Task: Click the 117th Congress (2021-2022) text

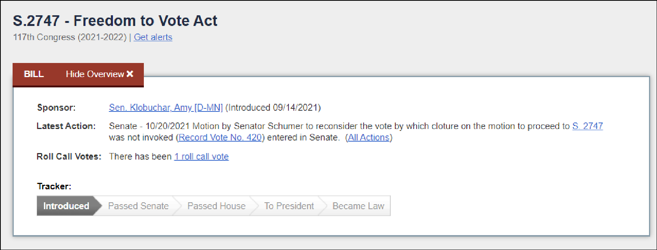Action: pos(70,37)
